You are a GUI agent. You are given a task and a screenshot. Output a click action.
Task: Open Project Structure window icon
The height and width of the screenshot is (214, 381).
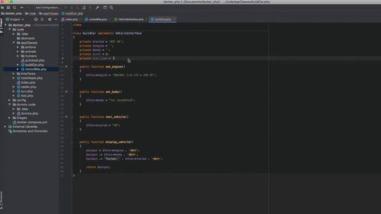pos(105,8)
